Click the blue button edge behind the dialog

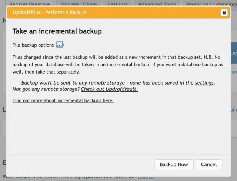point(233,53)
